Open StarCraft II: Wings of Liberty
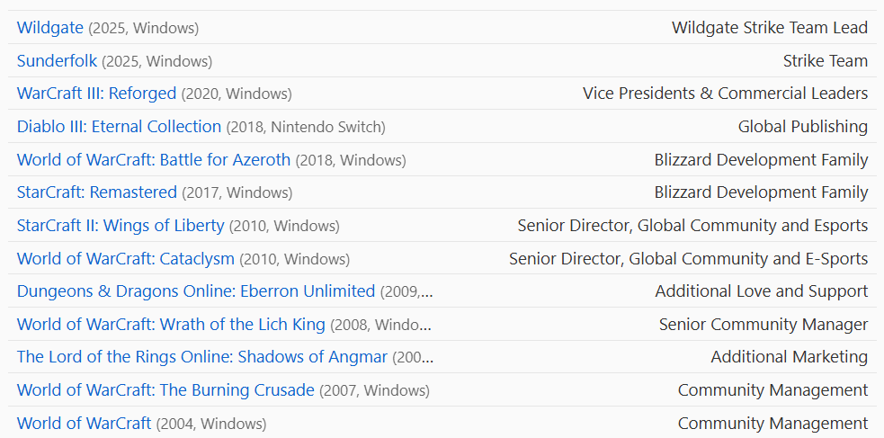The image size is (884, 438). [x=121, y=226]
